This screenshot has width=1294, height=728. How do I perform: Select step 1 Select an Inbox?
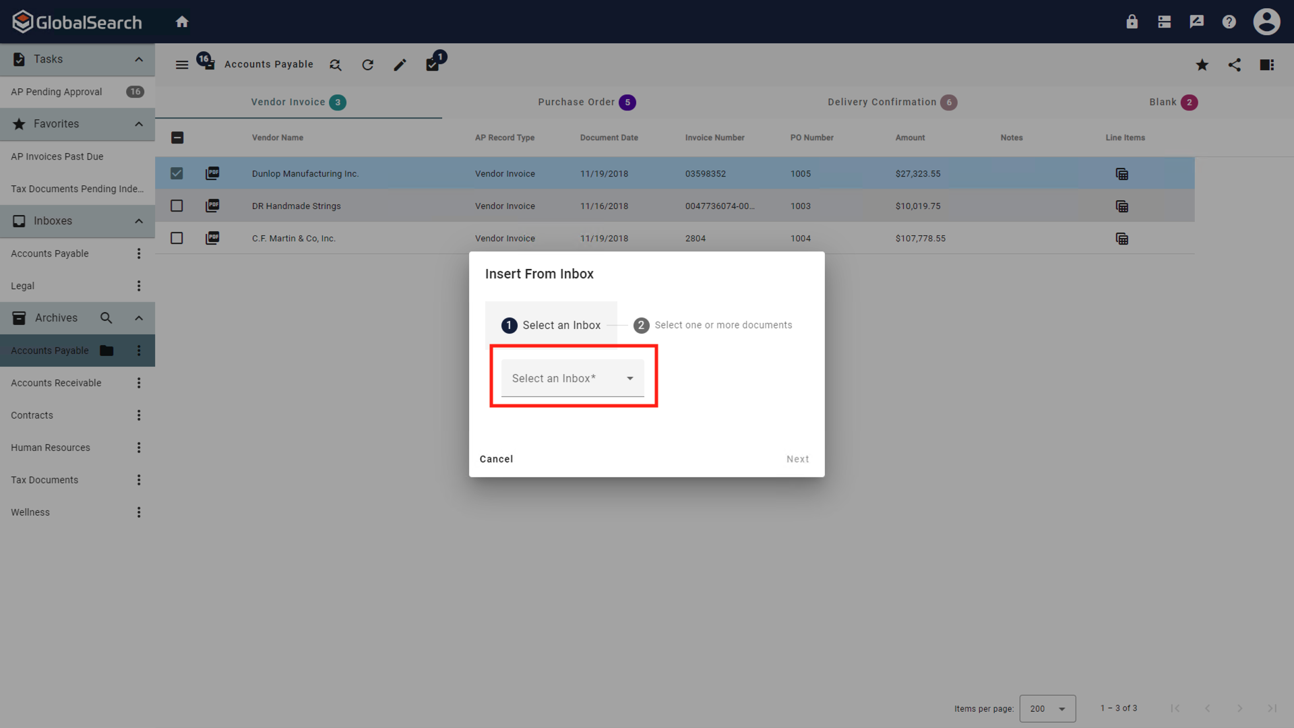[x=551, y=325]
